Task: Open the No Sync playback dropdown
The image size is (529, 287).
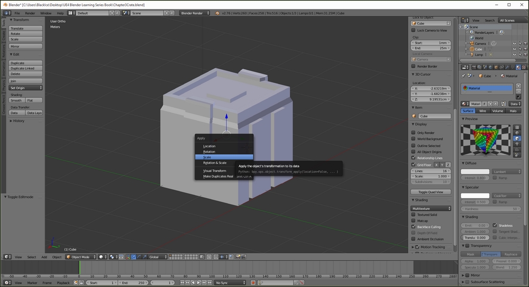Action: [x=231, y=283]
